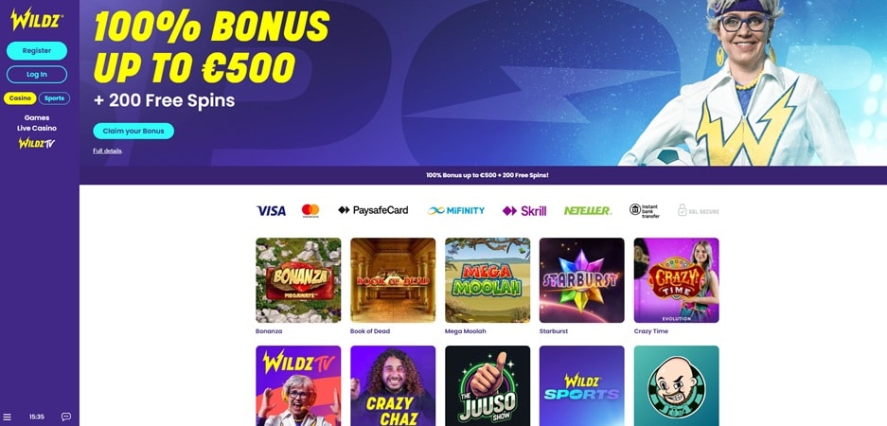Viewport: 887px width, 426px height.
Task: Click the Log In button
Action: [37, 75]
